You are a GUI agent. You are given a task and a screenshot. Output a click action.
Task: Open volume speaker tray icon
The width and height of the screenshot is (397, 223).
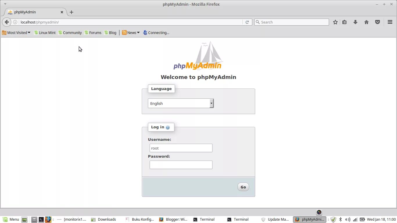(x=348, y=220)
